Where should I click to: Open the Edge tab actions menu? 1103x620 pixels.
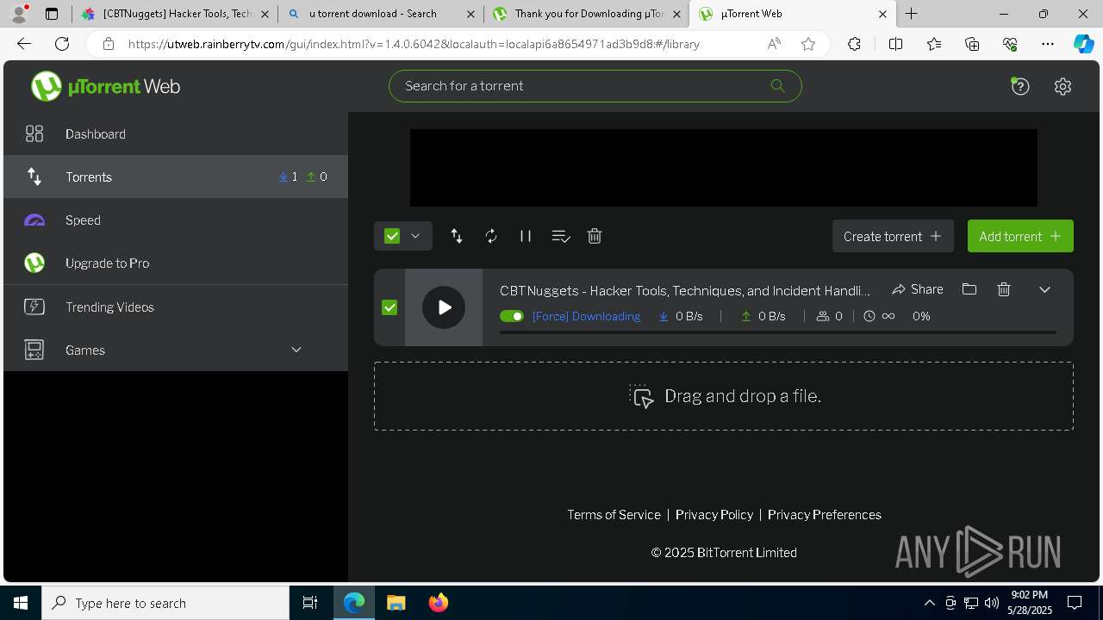52,14
